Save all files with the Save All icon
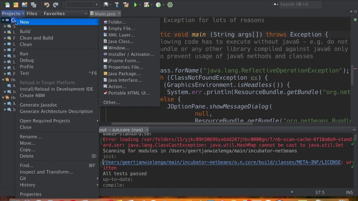The height and width of the screenshot is (201, 358). point(34,5)
